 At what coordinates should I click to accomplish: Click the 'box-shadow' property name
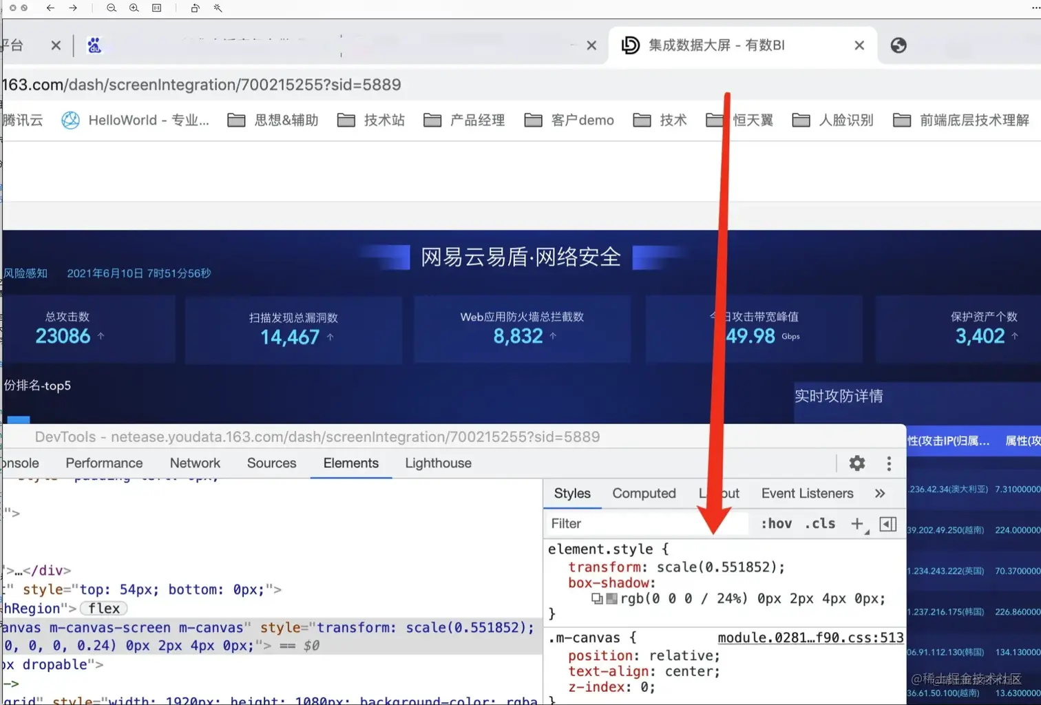click(609, 583)
